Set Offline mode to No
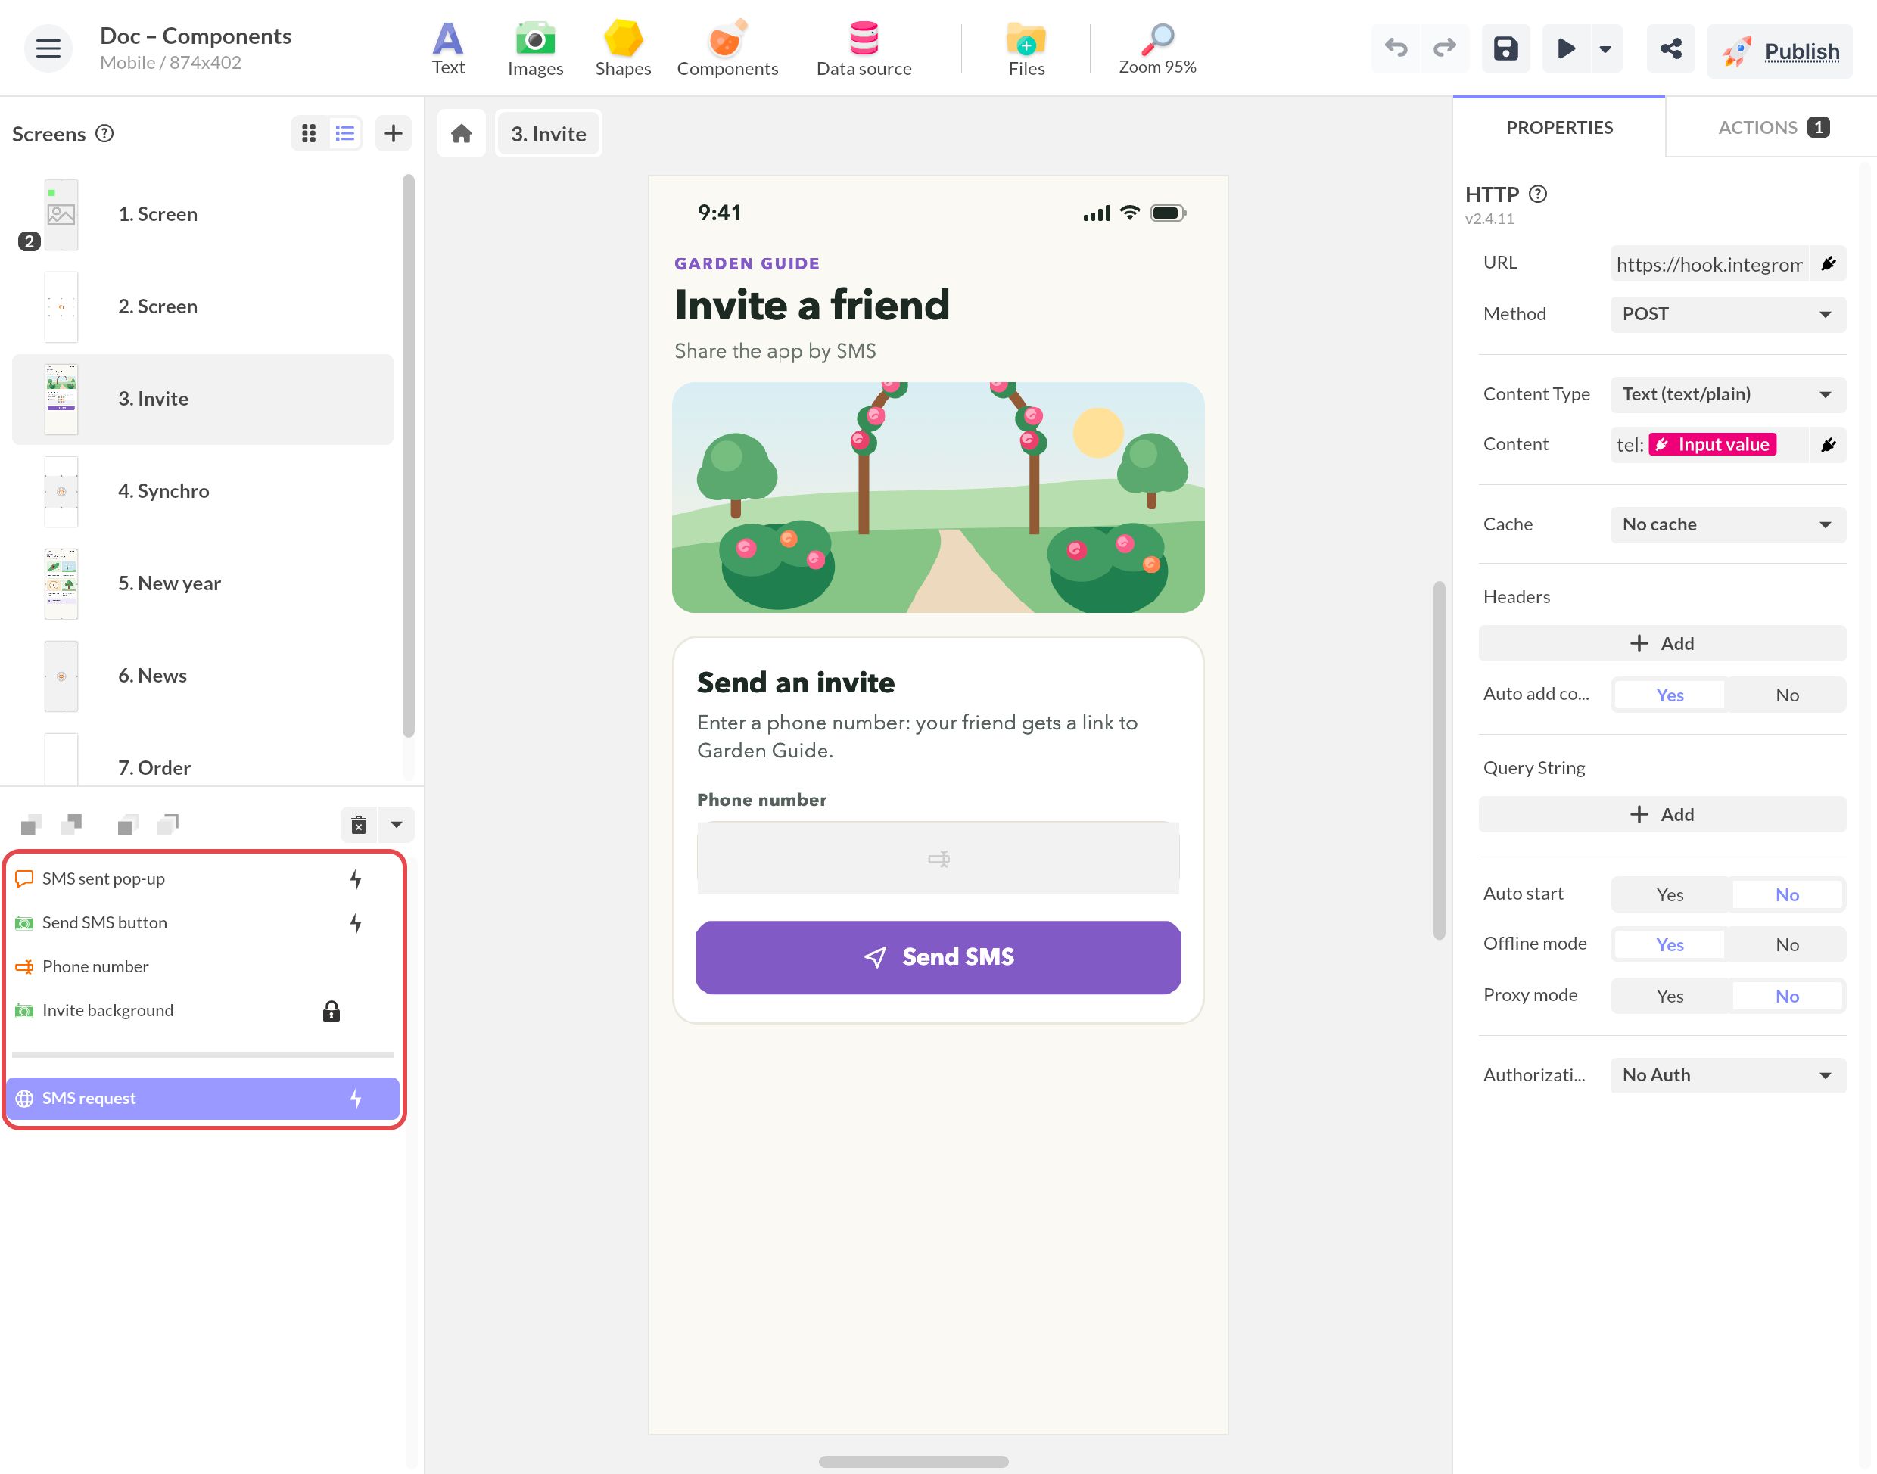Viewport: 1877px width, 1474px height. coord(1786,945)
